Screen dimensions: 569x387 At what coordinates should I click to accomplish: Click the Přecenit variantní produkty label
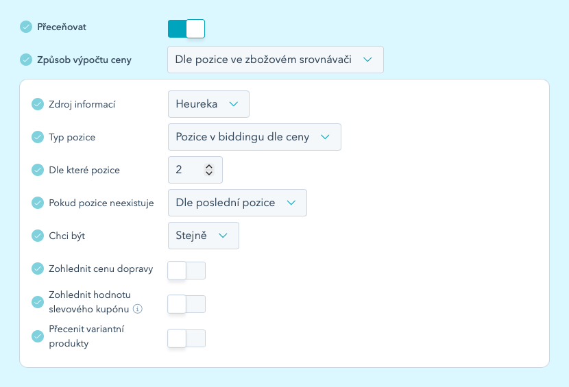(86, 336)
